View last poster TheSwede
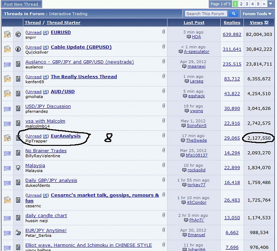Screen dimensions: 277x251 pos(196,140)
